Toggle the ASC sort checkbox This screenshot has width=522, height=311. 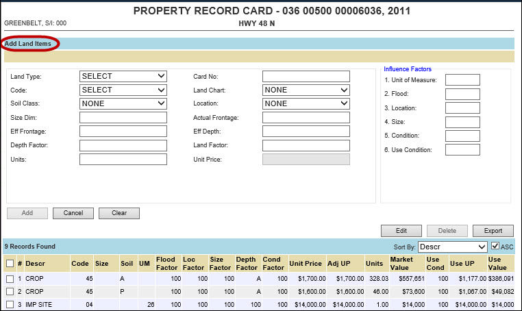495,247
